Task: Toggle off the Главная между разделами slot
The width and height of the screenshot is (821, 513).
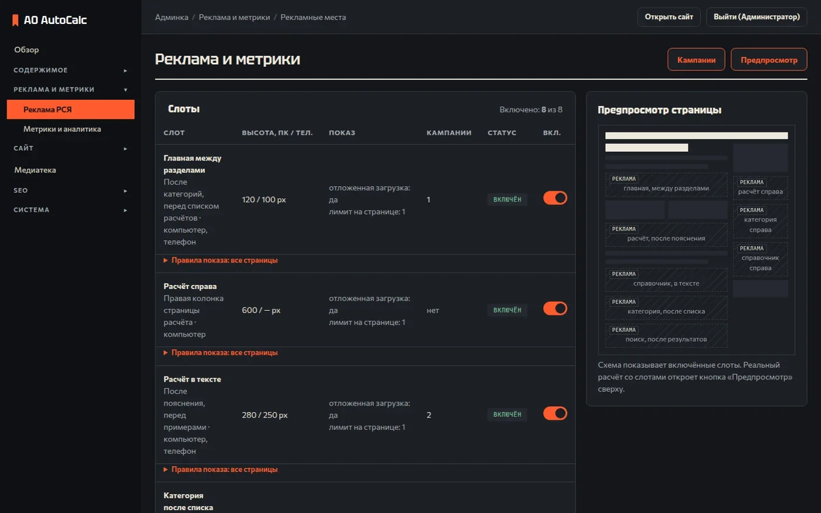Action: point(555,198)
